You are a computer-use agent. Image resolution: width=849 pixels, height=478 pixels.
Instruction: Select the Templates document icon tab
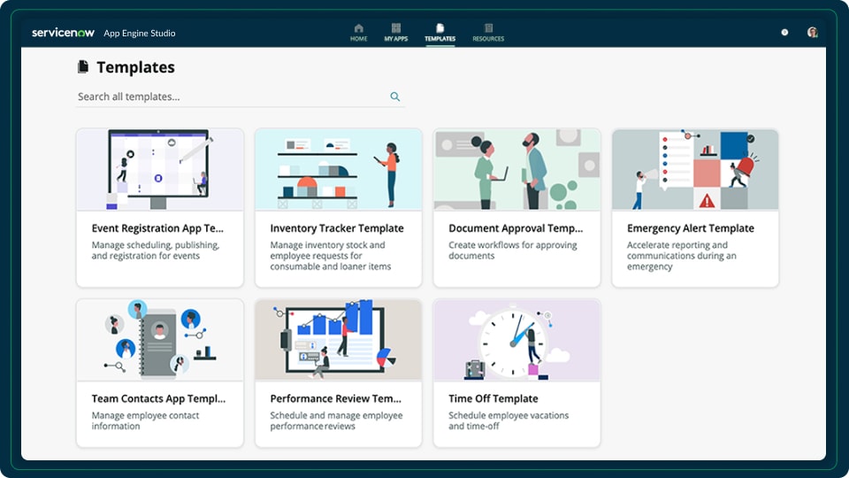[x=440, y=28]
